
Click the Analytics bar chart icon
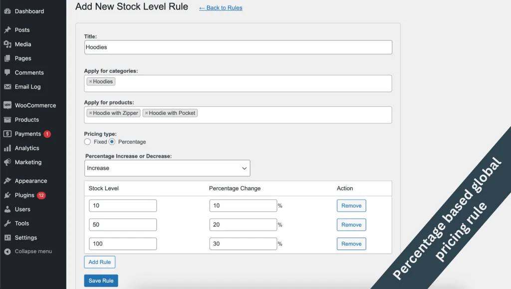click(7, 148)
